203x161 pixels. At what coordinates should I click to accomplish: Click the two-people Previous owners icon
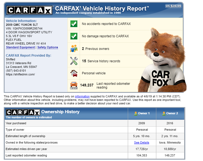(74, 49)
